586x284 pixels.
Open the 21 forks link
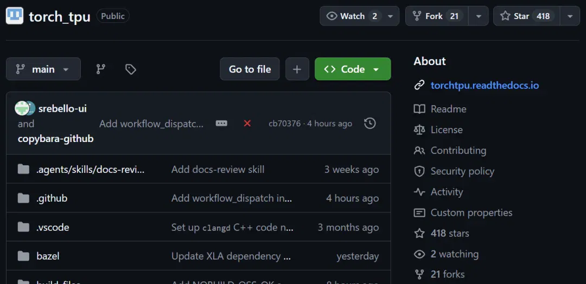tap(447, 274)
